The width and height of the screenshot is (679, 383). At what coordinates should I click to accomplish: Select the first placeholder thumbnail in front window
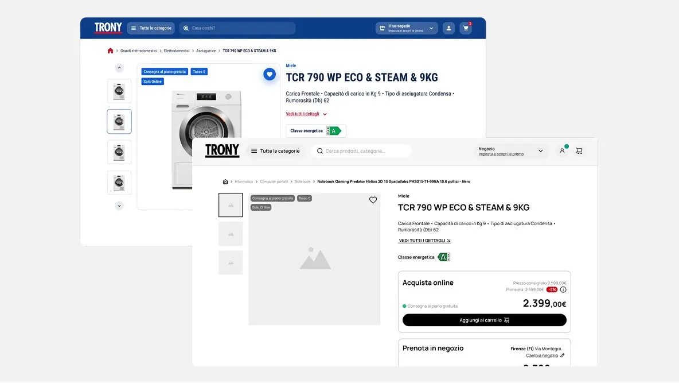click(231, 205)
